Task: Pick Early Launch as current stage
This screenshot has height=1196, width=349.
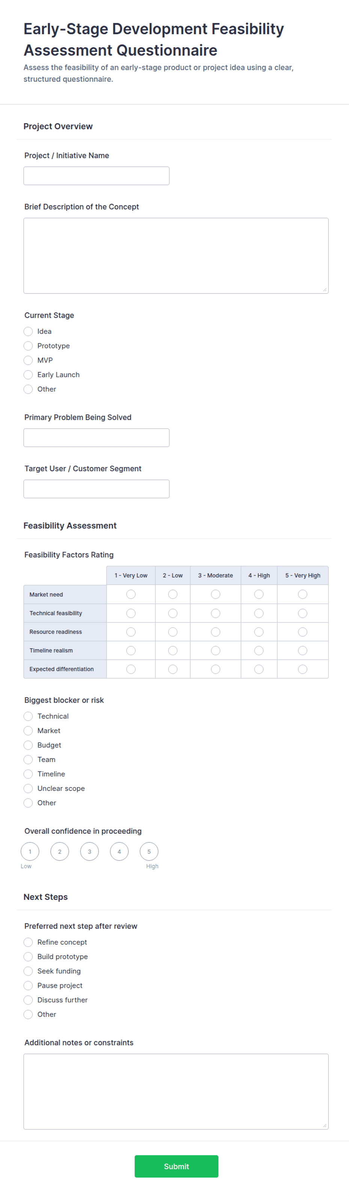Action: click(x=28, y=375)
